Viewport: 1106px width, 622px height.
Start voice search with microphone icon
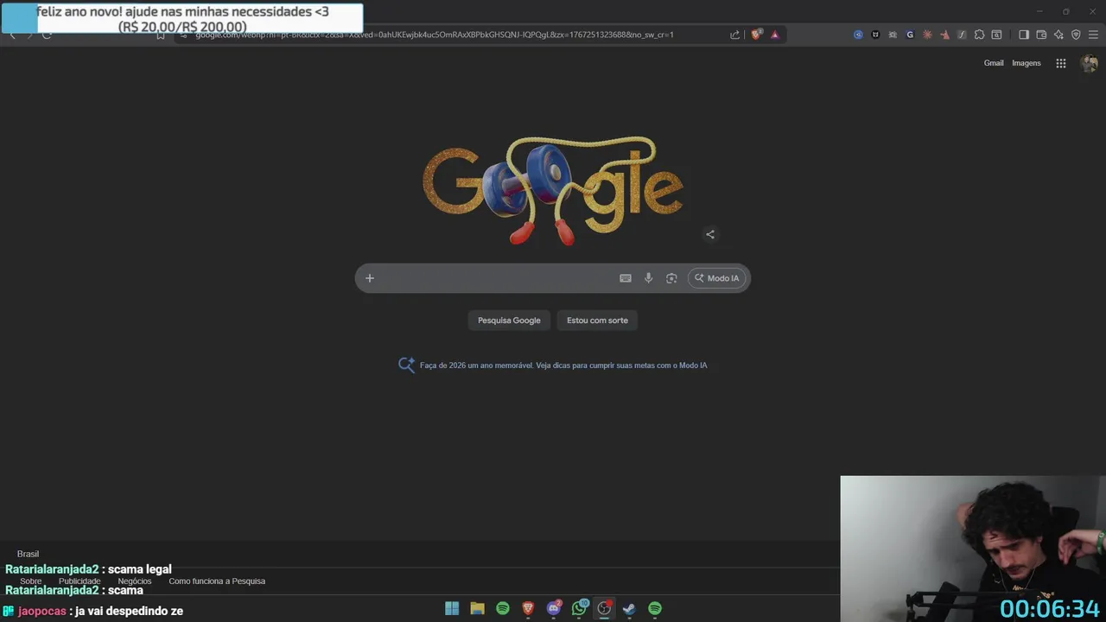pos(649,278)
